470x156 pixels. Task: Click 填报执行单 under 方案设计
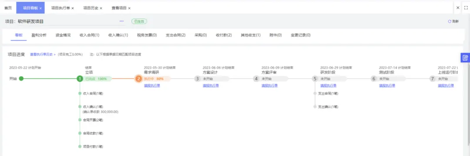[x=211, y=86]
